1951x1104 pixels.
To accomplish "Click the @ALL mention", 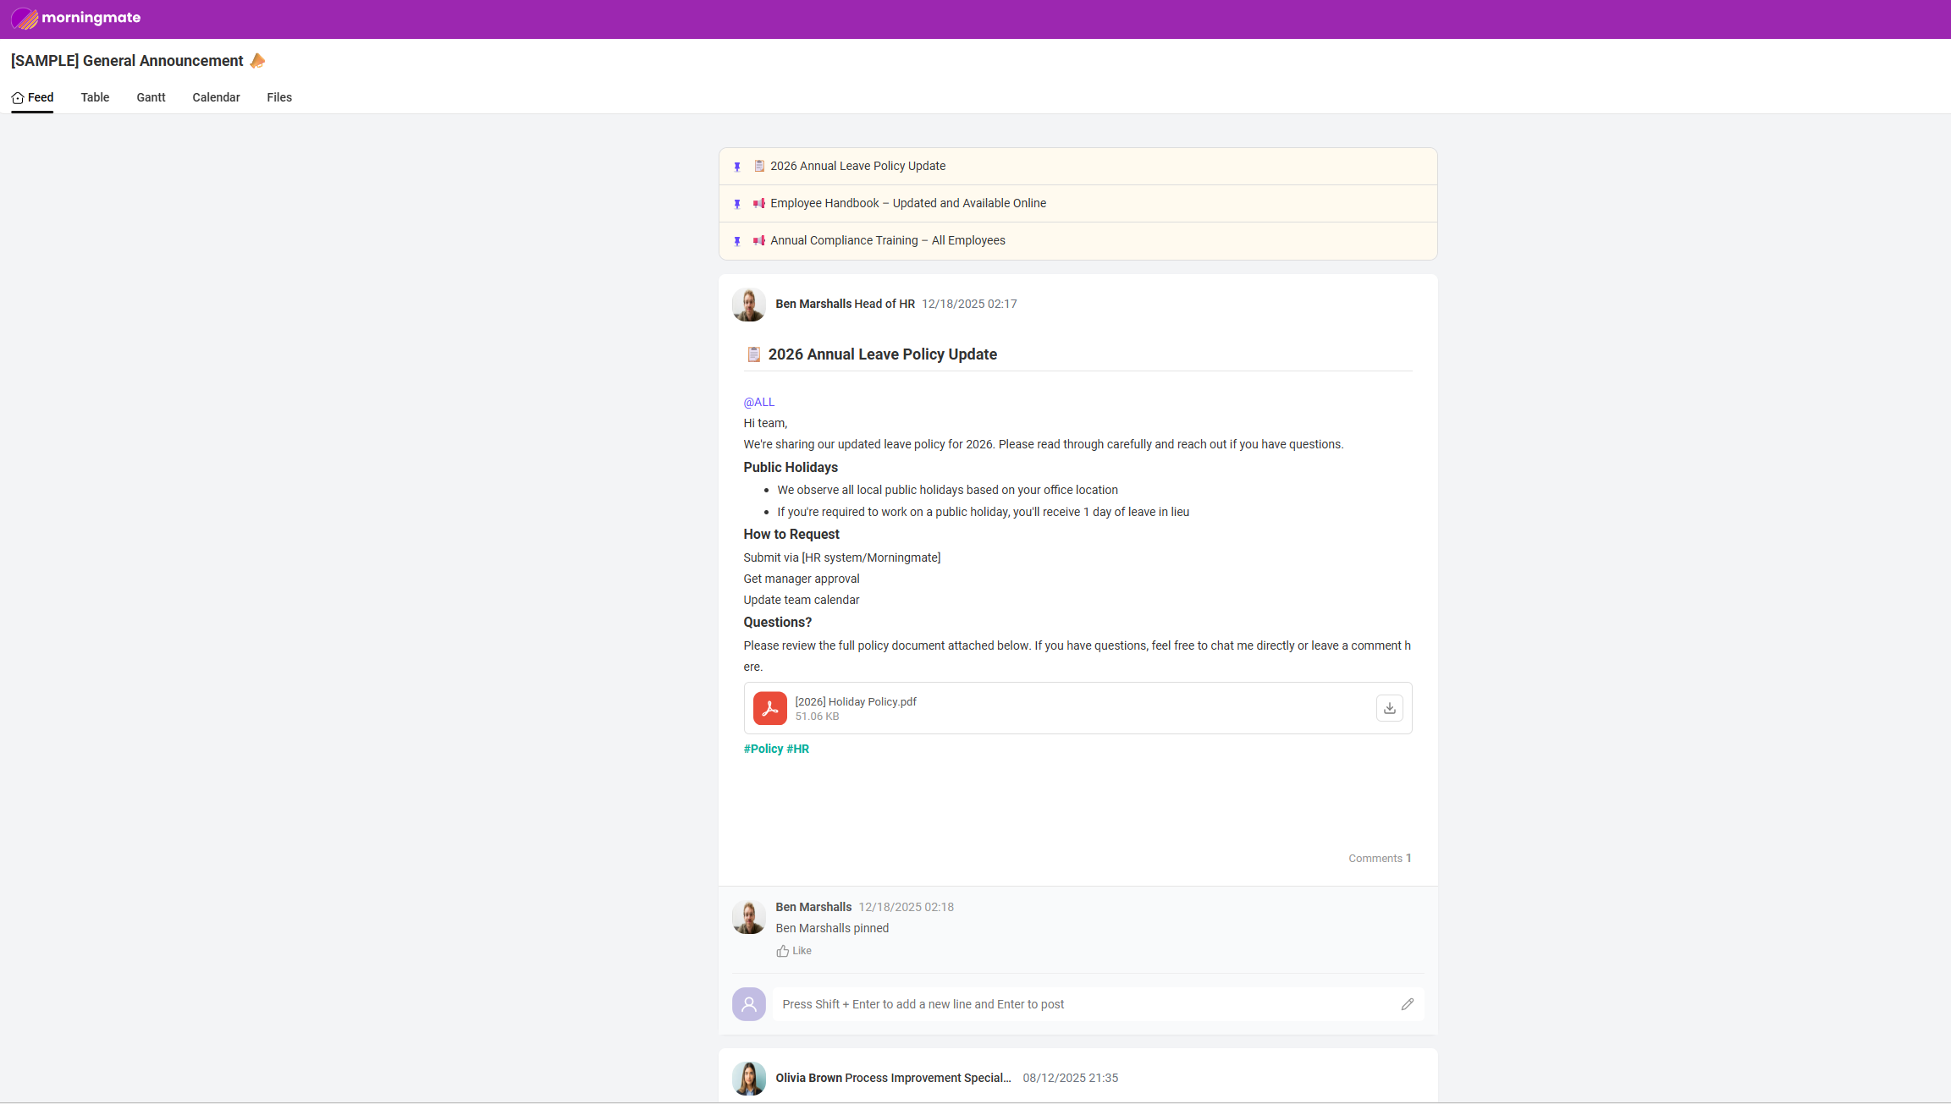I will [758, 402].
